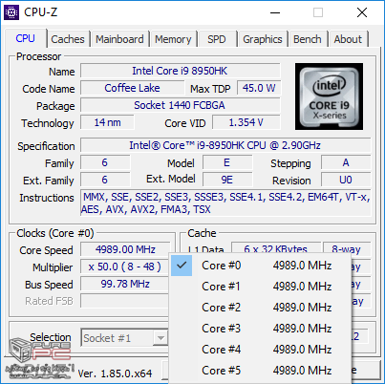This screenshot has height=384, width=385.
Task: Click the Core Speed 4989.00 MHz value
Action: coord(125,249)
